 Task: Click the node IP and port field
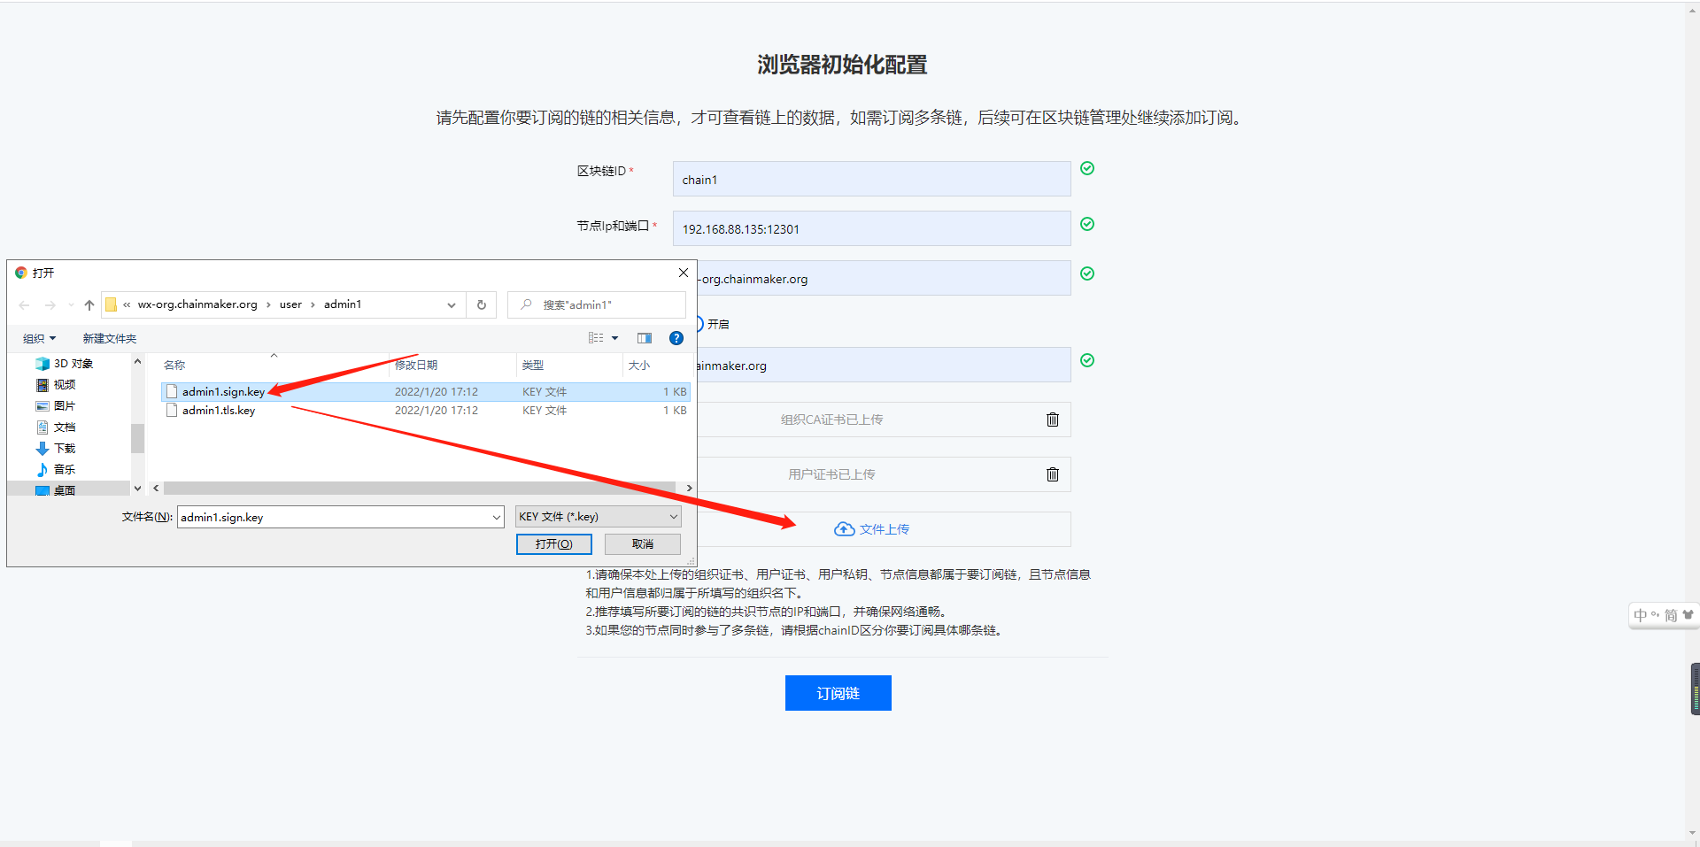coord(871,228)
